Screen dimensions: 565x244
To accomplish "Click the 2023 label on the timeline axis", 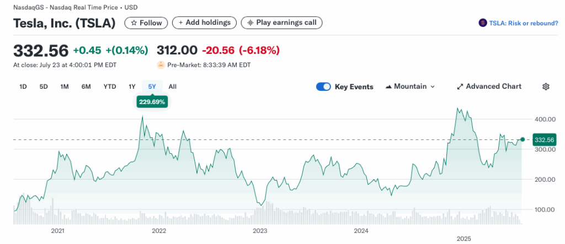I will [x=259, y=230].
